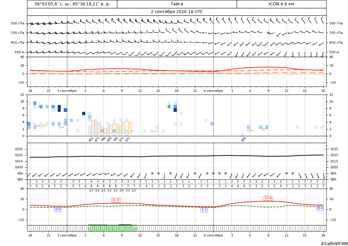Click the 3 сентября marker on top axis
Screen dimensions: 348x246
coord(67,91)
